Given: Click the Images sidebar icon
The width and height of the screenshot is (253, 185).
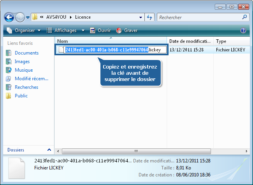Looking at the screenshot, I should pyautogui.click(x=9, y=62).
